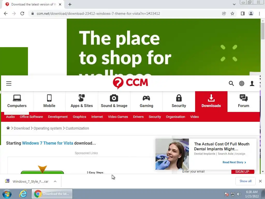265x199 pixels.
Task: Expand the download item options chevron
Action: coord(55,181)
